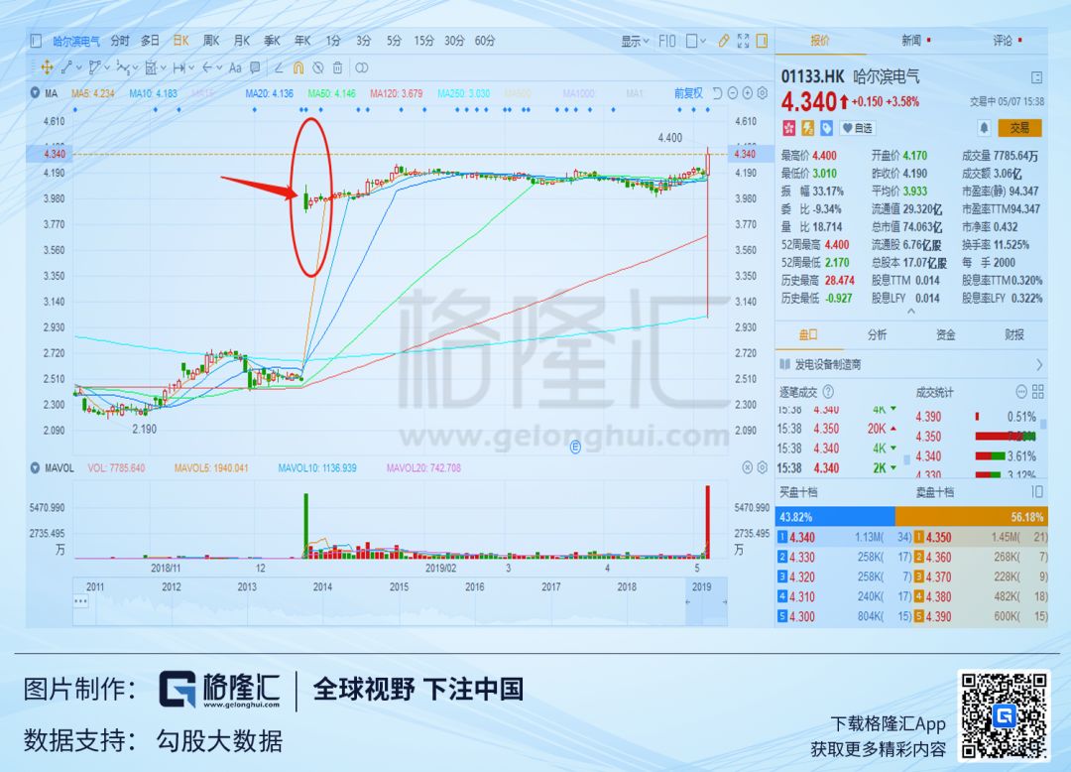1071x772 pixels.
Task: Toggle the MA60 moving average line
Action: pyautogui.click(x=331, y=93)
